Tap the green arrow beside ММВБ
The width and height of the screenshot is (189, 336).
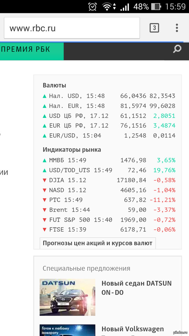(x=45, y=160)
